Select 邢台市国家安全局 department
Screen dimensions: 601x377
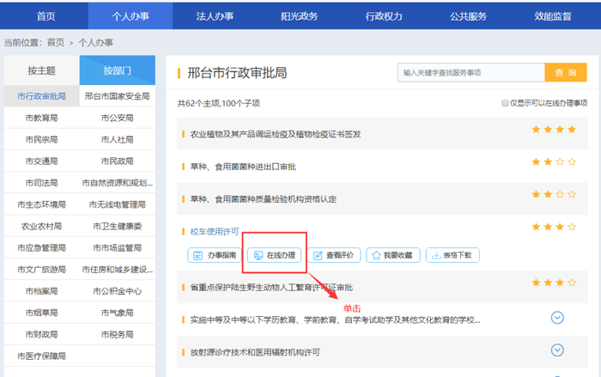(118, 96)
